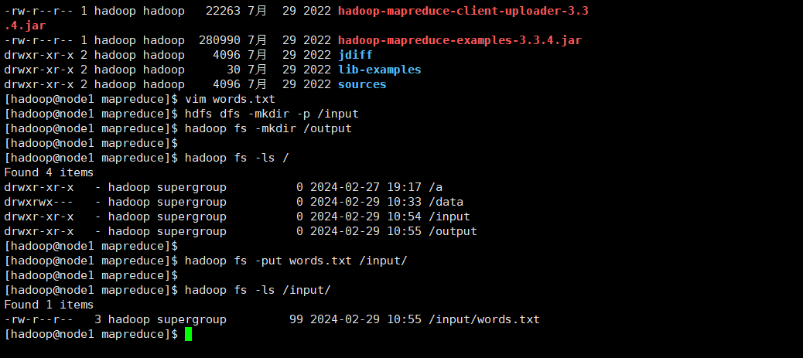Click the 'hdfs dfs -mkdir -p /input' command
This screenshot has width=803, height=358.
point(272,114)
